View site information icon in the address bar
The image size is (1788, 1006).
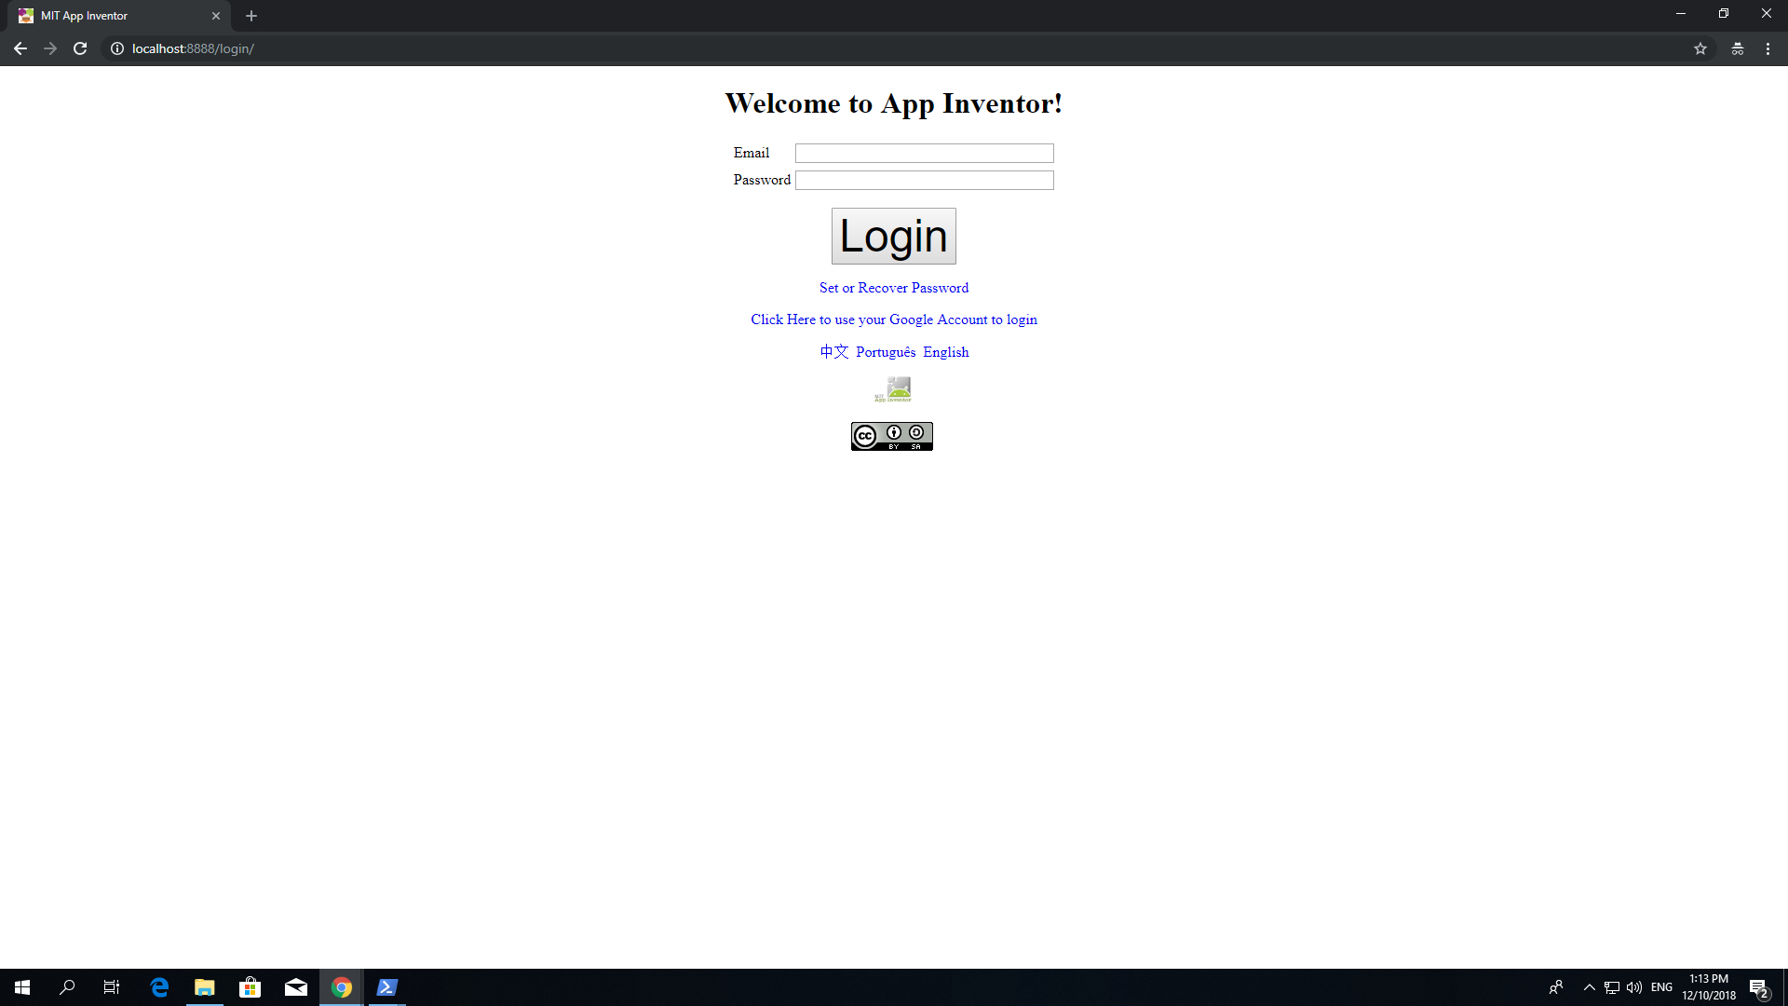[117, 48]
